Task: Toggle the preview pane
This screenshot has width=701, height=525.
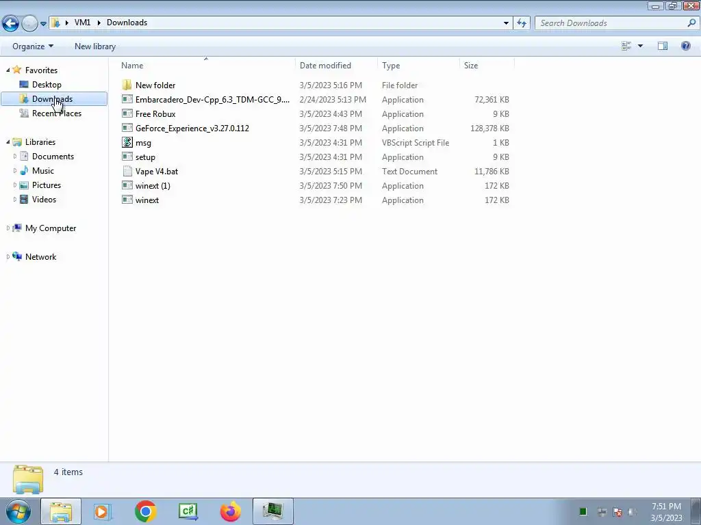Action: (663, 46)
